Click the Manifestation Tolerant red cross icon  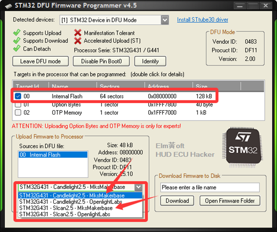click(78, 33)
